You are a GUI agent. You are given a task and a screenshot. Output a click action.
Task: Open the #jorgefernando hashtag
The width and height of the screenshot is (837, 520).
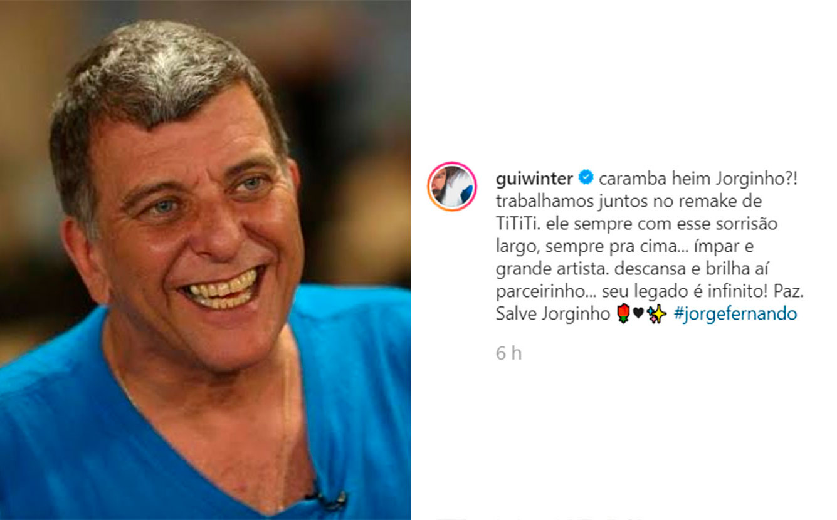735,314
